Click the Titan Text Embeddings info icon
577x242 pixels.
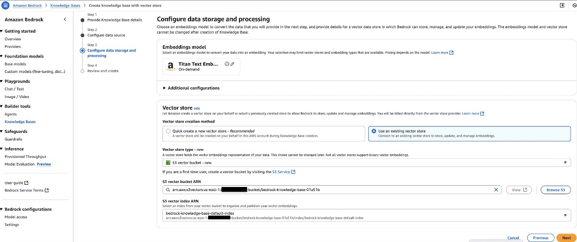(227, 64)
